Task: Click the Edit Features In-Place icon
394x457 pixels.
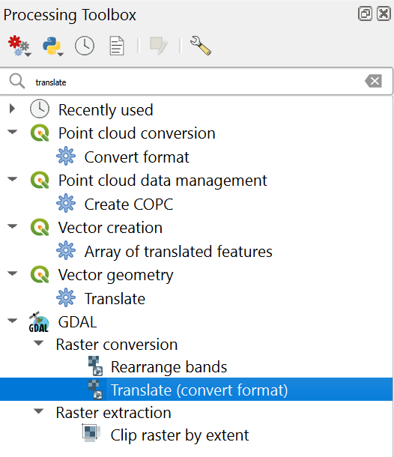Action: [159, 46]
